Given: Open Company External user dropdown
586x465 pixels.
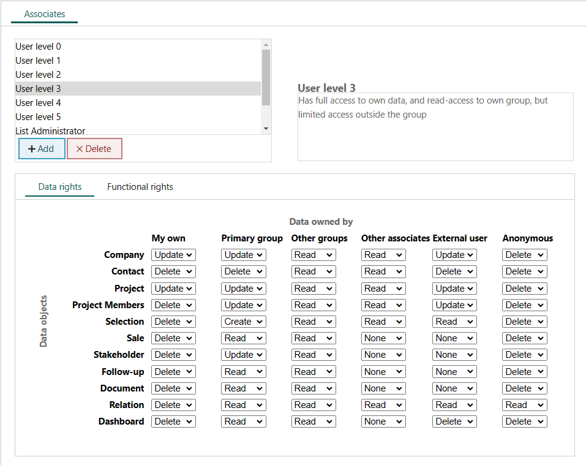Looking at the screenshot, I should pyautogui.click(x=454, y=255).
